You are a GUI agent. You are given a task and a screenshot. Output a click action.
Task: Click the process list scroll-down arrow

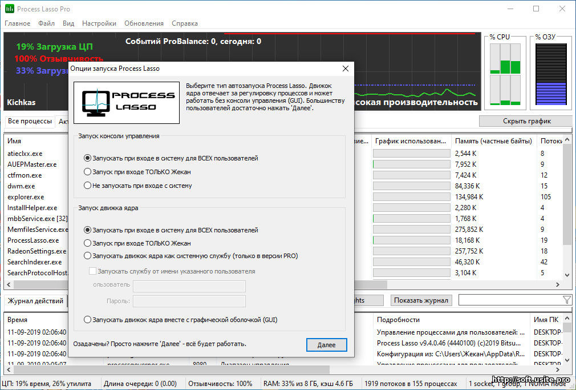click(x=567, y=275)
